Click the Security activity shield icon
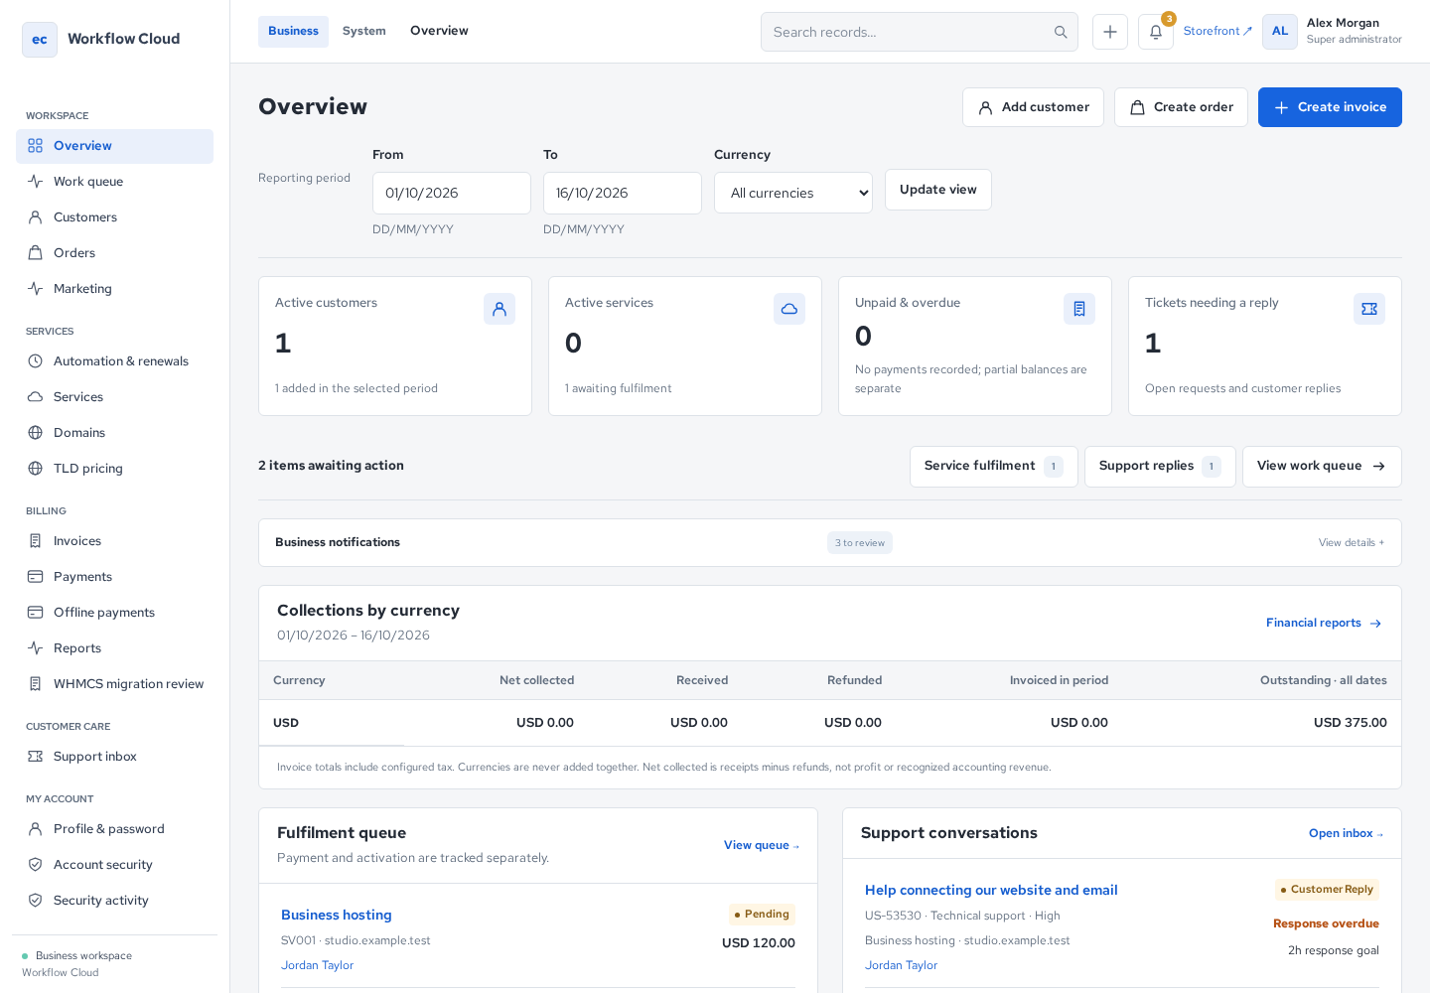Image resolution: width=1430 pixels, height=993 pixels. [36, 901]
